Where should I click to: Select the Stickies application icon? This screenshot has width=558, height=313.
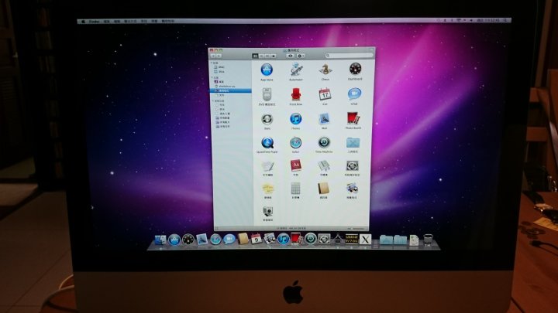click(267, 189)
